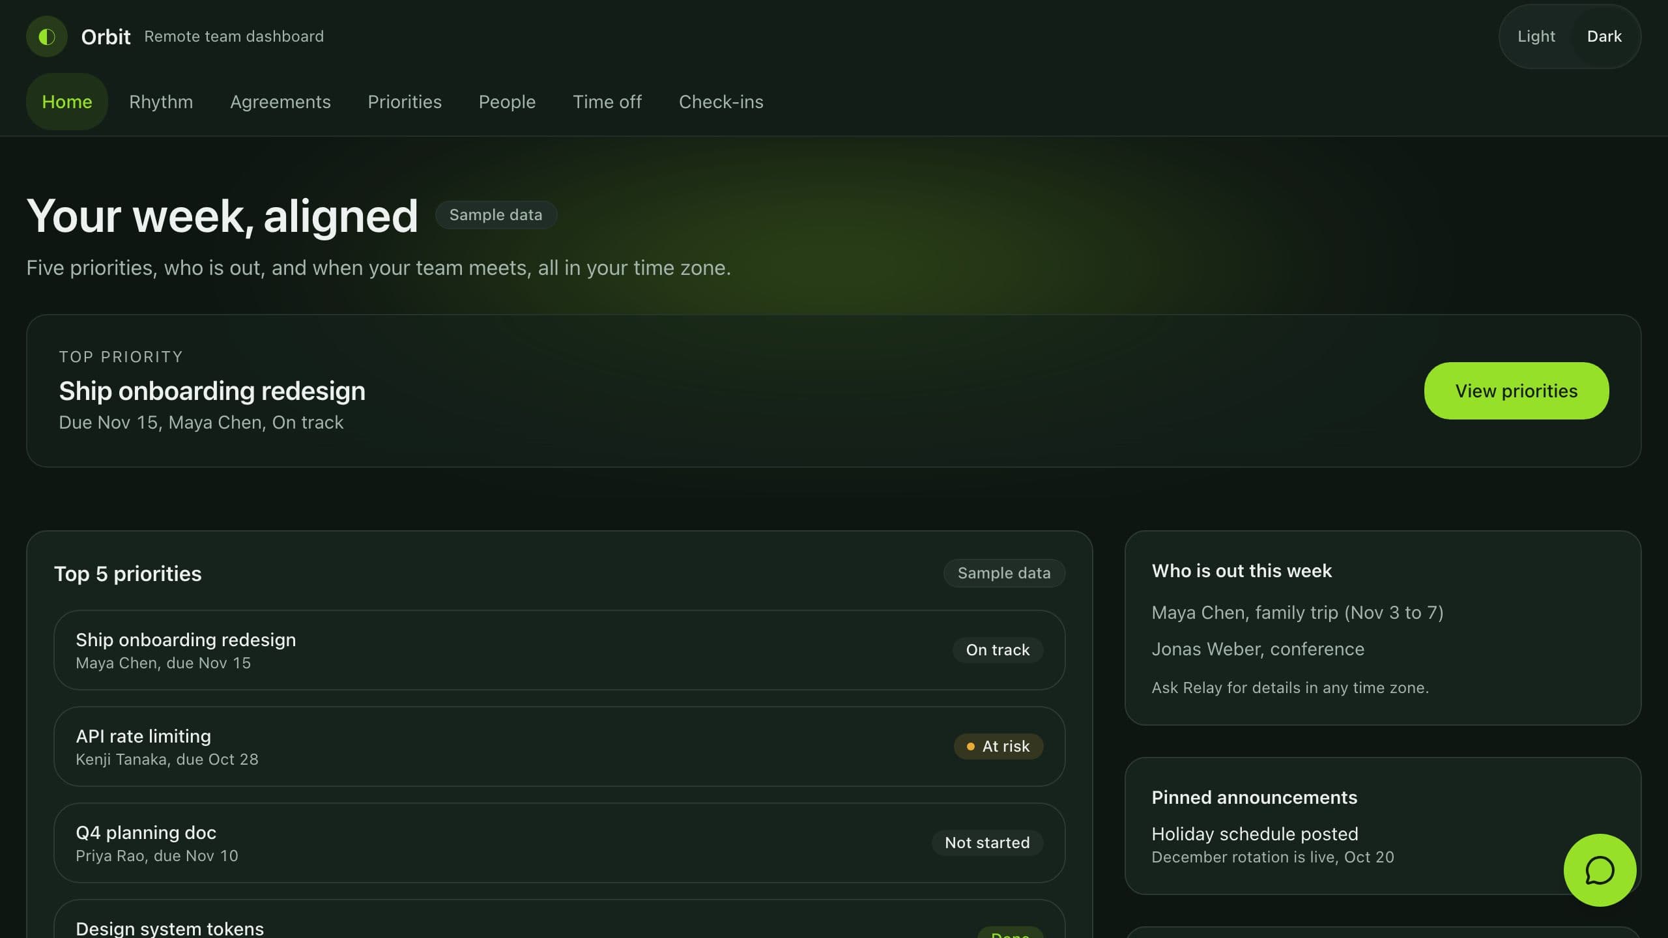1668x938 pixels.
Task: Select the Q4 planning doc priority row
Action: pos(559,843)
